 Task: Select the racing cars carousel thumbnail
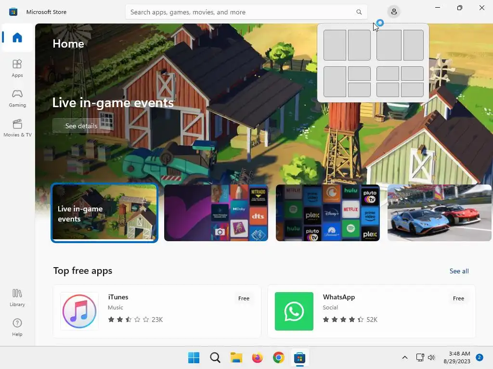pyautogui.click(x=439, y=213)
